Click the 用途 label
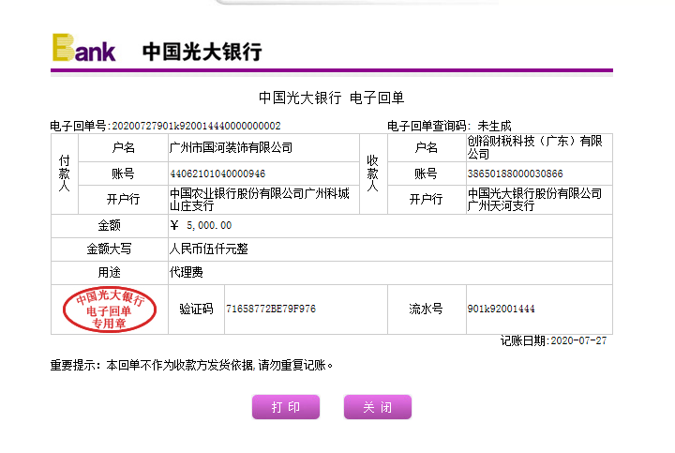The width and height of the screenshot is (675, 453). 110,272
